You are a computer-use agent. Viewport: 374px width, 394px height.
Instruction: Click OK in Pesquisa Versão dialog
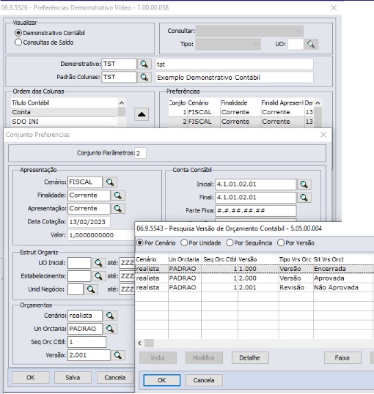pos(162,380)
